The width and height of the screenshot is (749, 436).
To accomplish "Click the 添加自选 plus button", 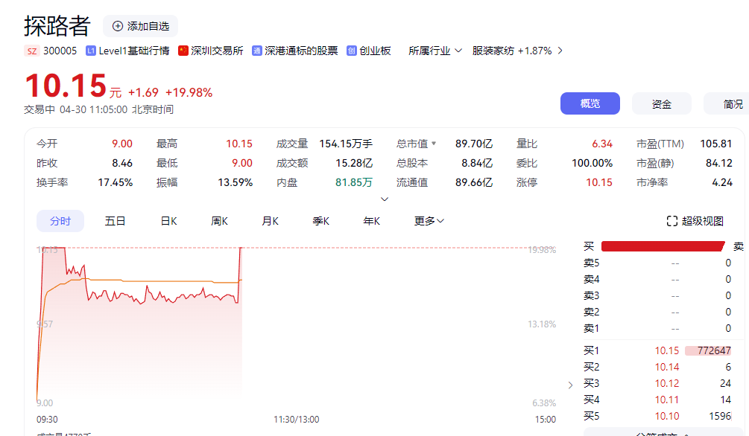I will (x=140, y=26).
